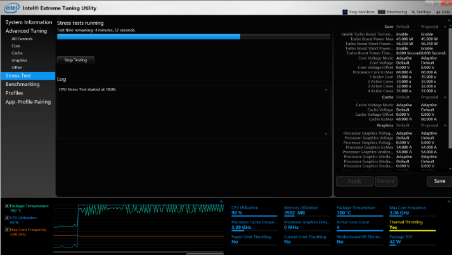Collapse the Cache settings section

point(445,97)
